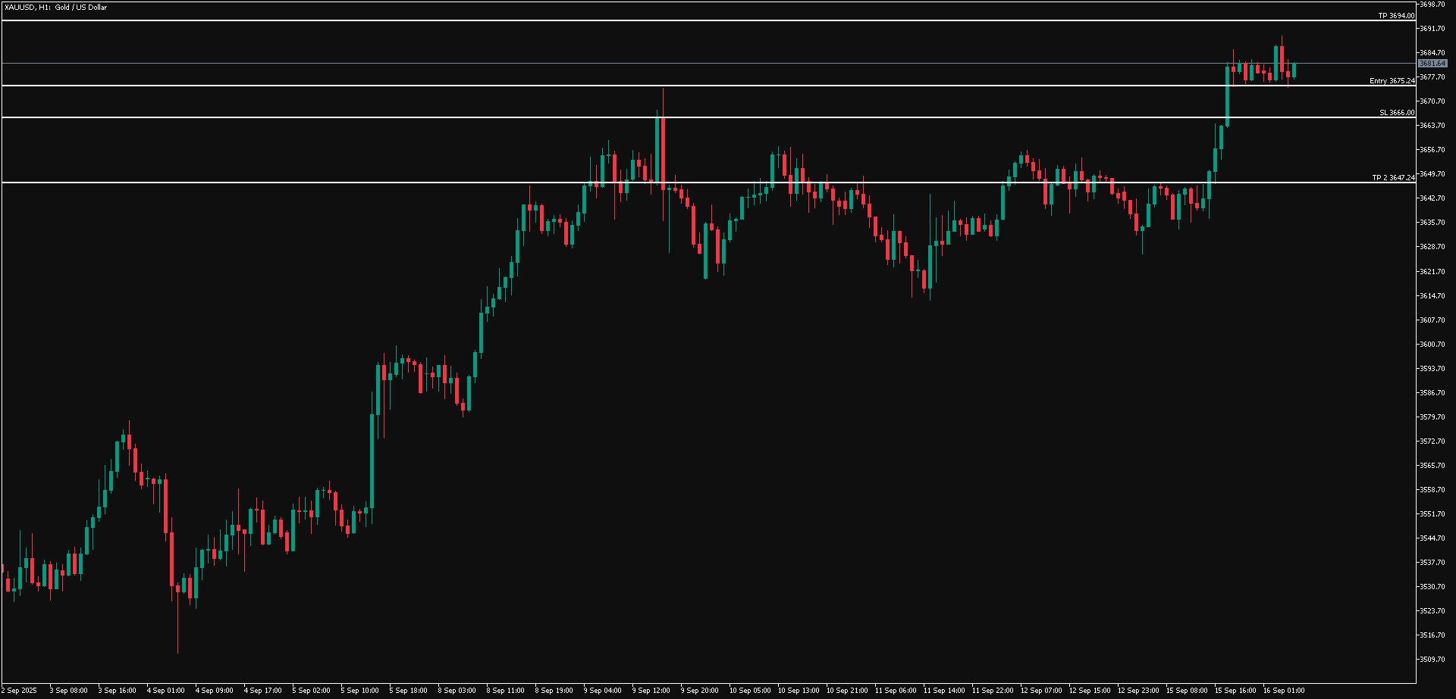Click the 3698.70 price axis label

tap(1432, 5)
